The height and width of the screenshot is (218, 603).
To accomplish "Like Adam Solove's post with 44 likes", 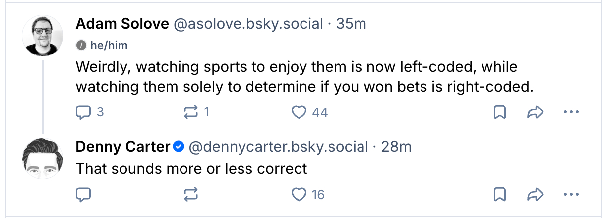I will 299,113.
